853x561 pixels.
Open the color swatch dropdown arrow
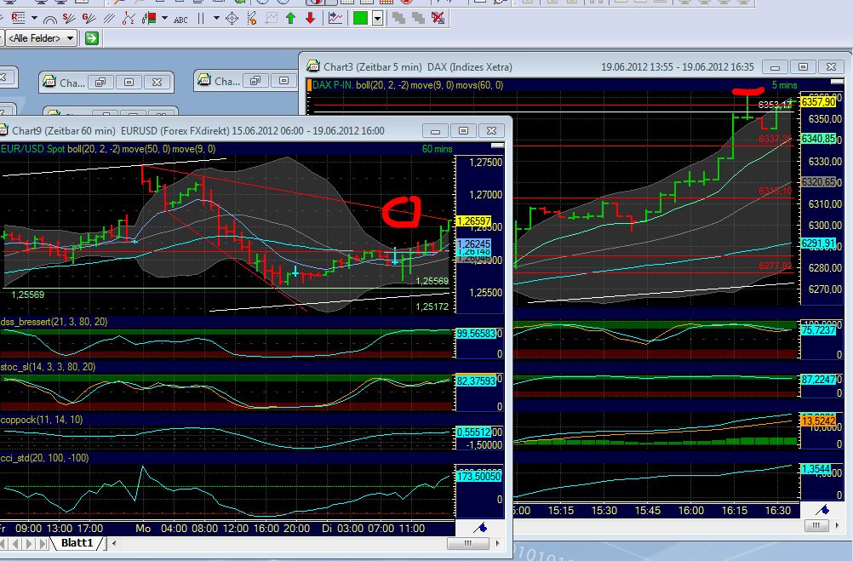click(x=377, y=19)
